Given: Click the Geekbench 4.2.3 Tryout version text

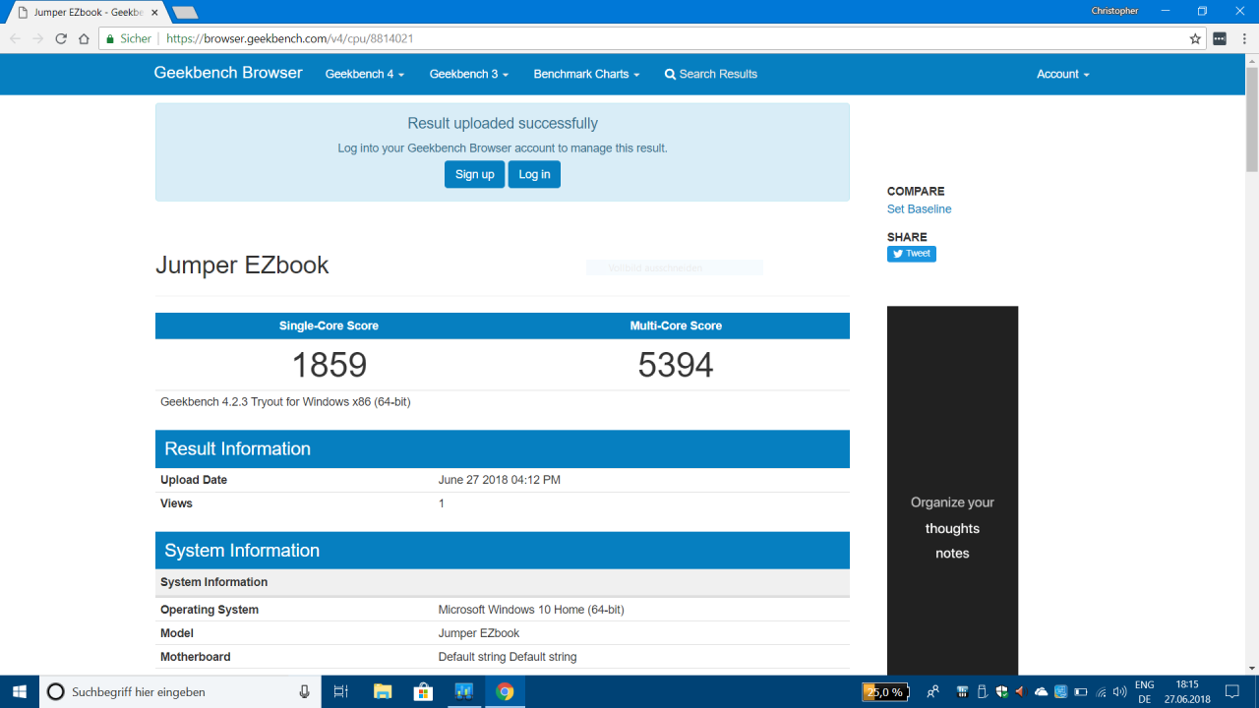Looking at the screenshot, I should [x=285, y=401].
